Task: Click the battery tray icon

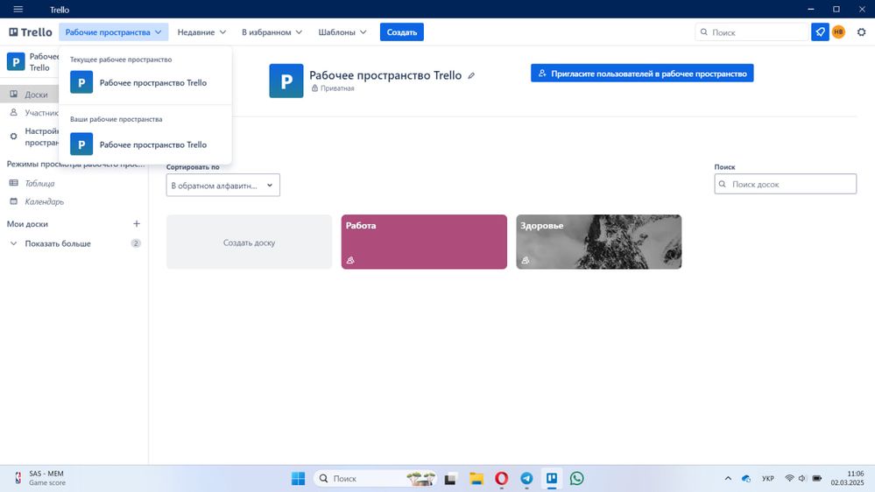Action: coord(817,479)
